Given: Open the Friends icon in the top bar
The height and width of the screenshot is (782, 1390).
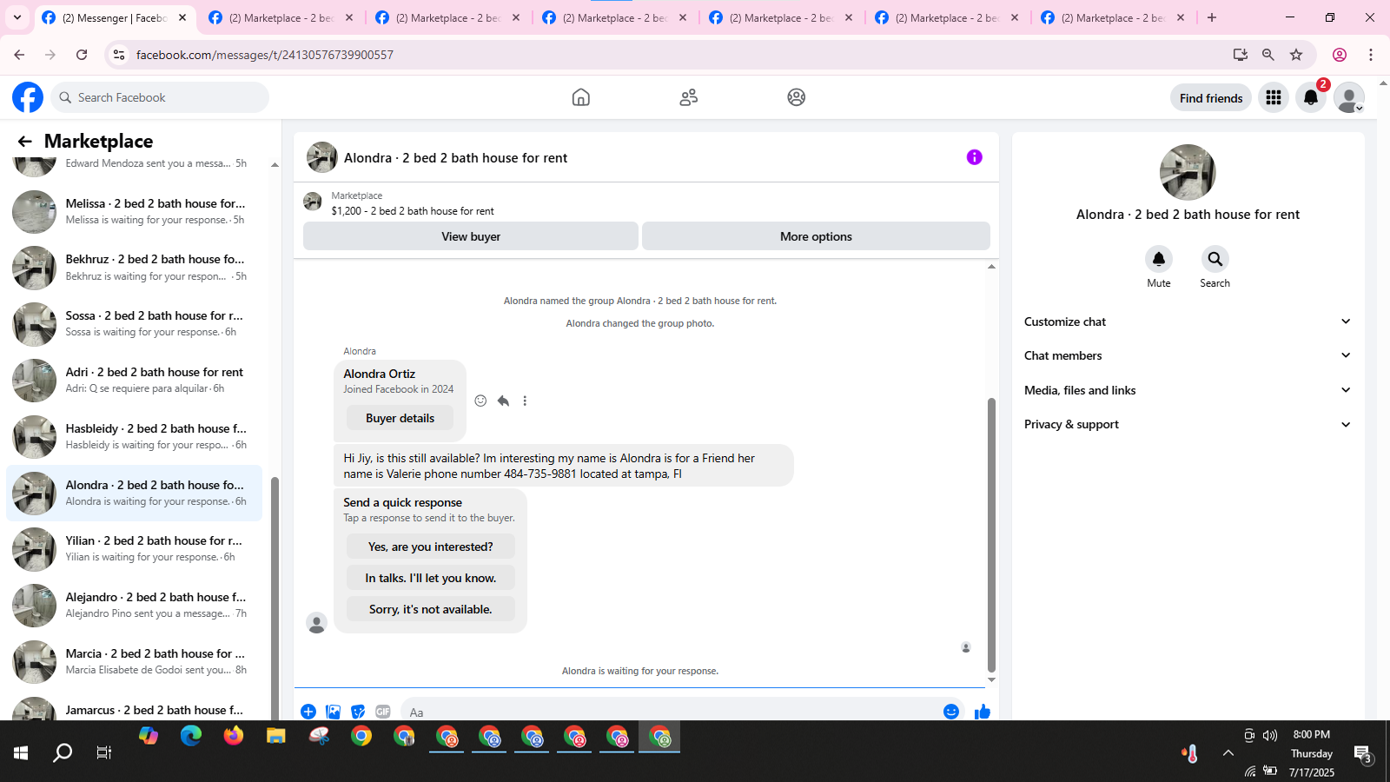Looking at the screenshot, I should [x=689, y=97].
